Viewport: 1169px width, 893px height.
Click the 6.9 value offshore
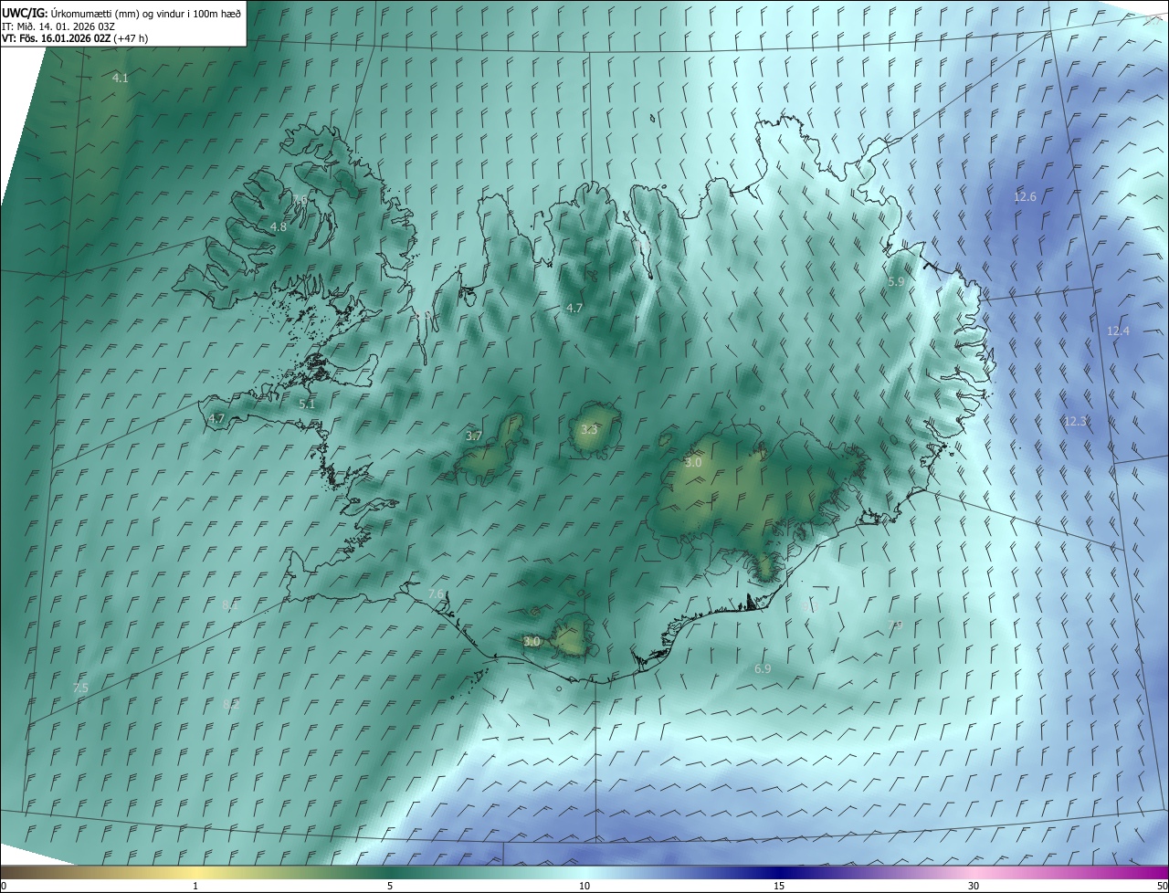point(763,669)
